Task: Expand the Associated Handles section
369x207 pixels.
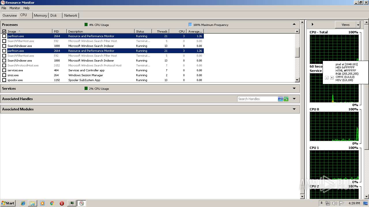Action: point(294,99)
